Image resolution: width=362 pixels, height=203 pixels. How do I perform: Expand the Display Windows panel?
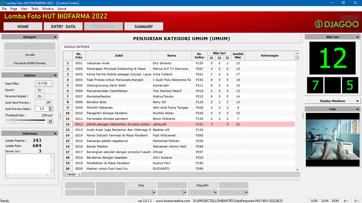357,101
